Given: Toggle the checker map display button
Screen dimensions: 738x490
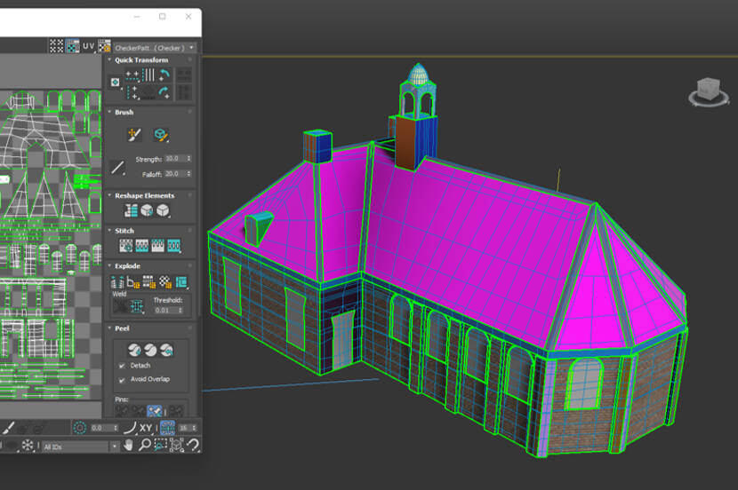Looking at the screenshot, I should pyautogui.click(x=72, y=45).
